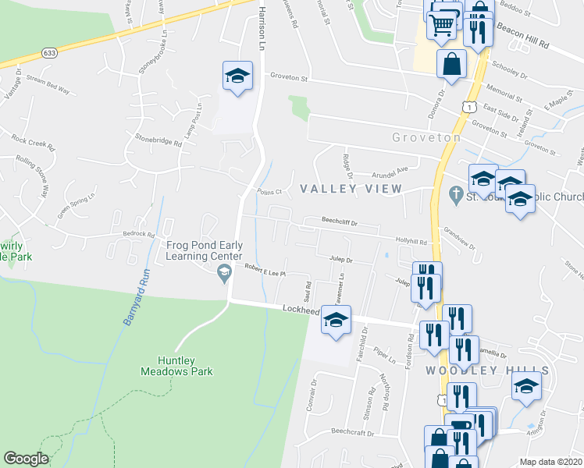Click the Huntley Meadows Park label

click(x=176, y=366)
